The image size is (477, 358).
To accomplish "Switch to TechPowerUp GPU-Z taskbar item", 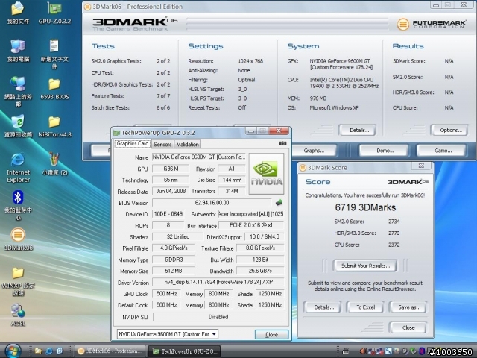I will click(184, 351).
